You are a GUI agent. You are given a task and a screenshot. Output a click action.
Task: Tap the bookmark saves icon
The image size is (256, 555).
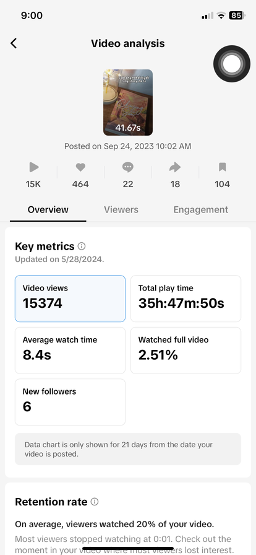click(x=223, y=167)
